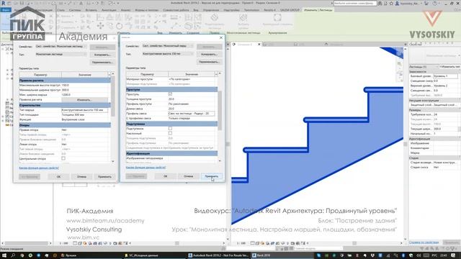Click horizontal scrollbar thumb under section view

[x=354, y=243]
